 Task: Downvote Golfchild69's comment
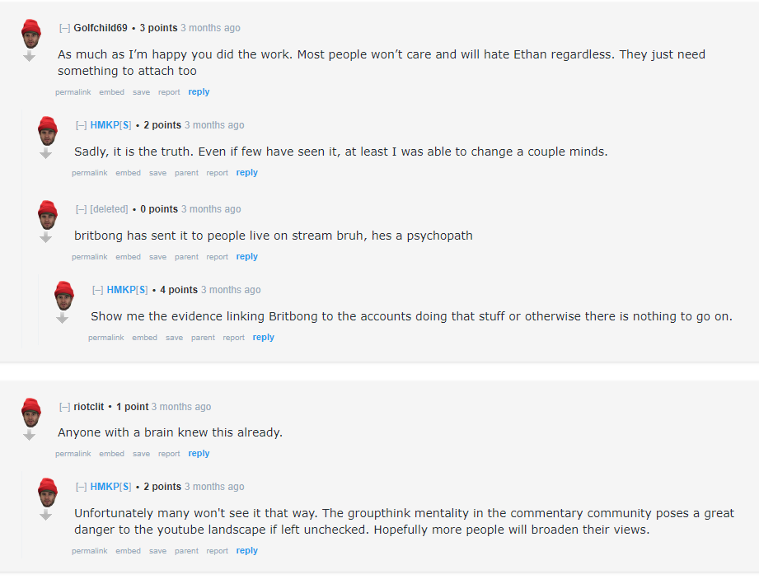pos(30,57)
